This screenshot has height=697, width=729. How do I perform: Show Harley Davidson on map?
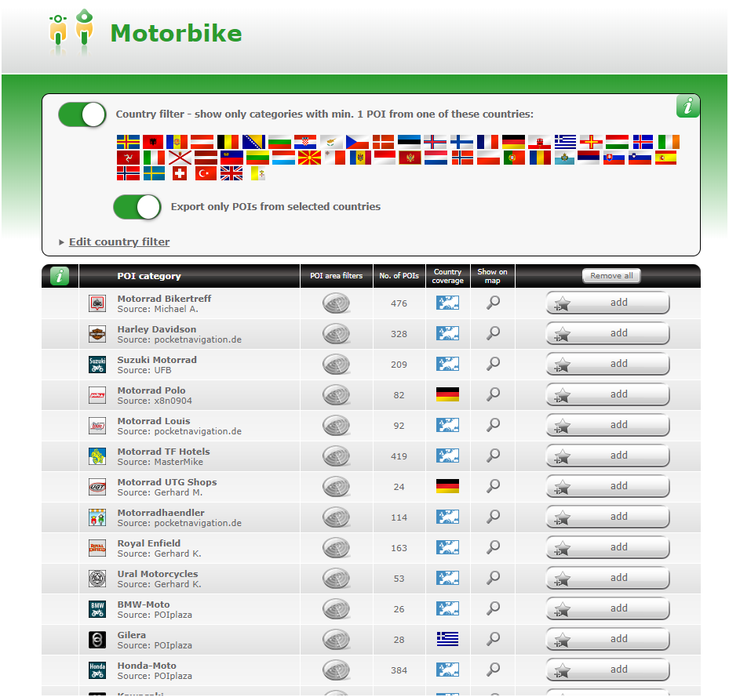(493, 334)
